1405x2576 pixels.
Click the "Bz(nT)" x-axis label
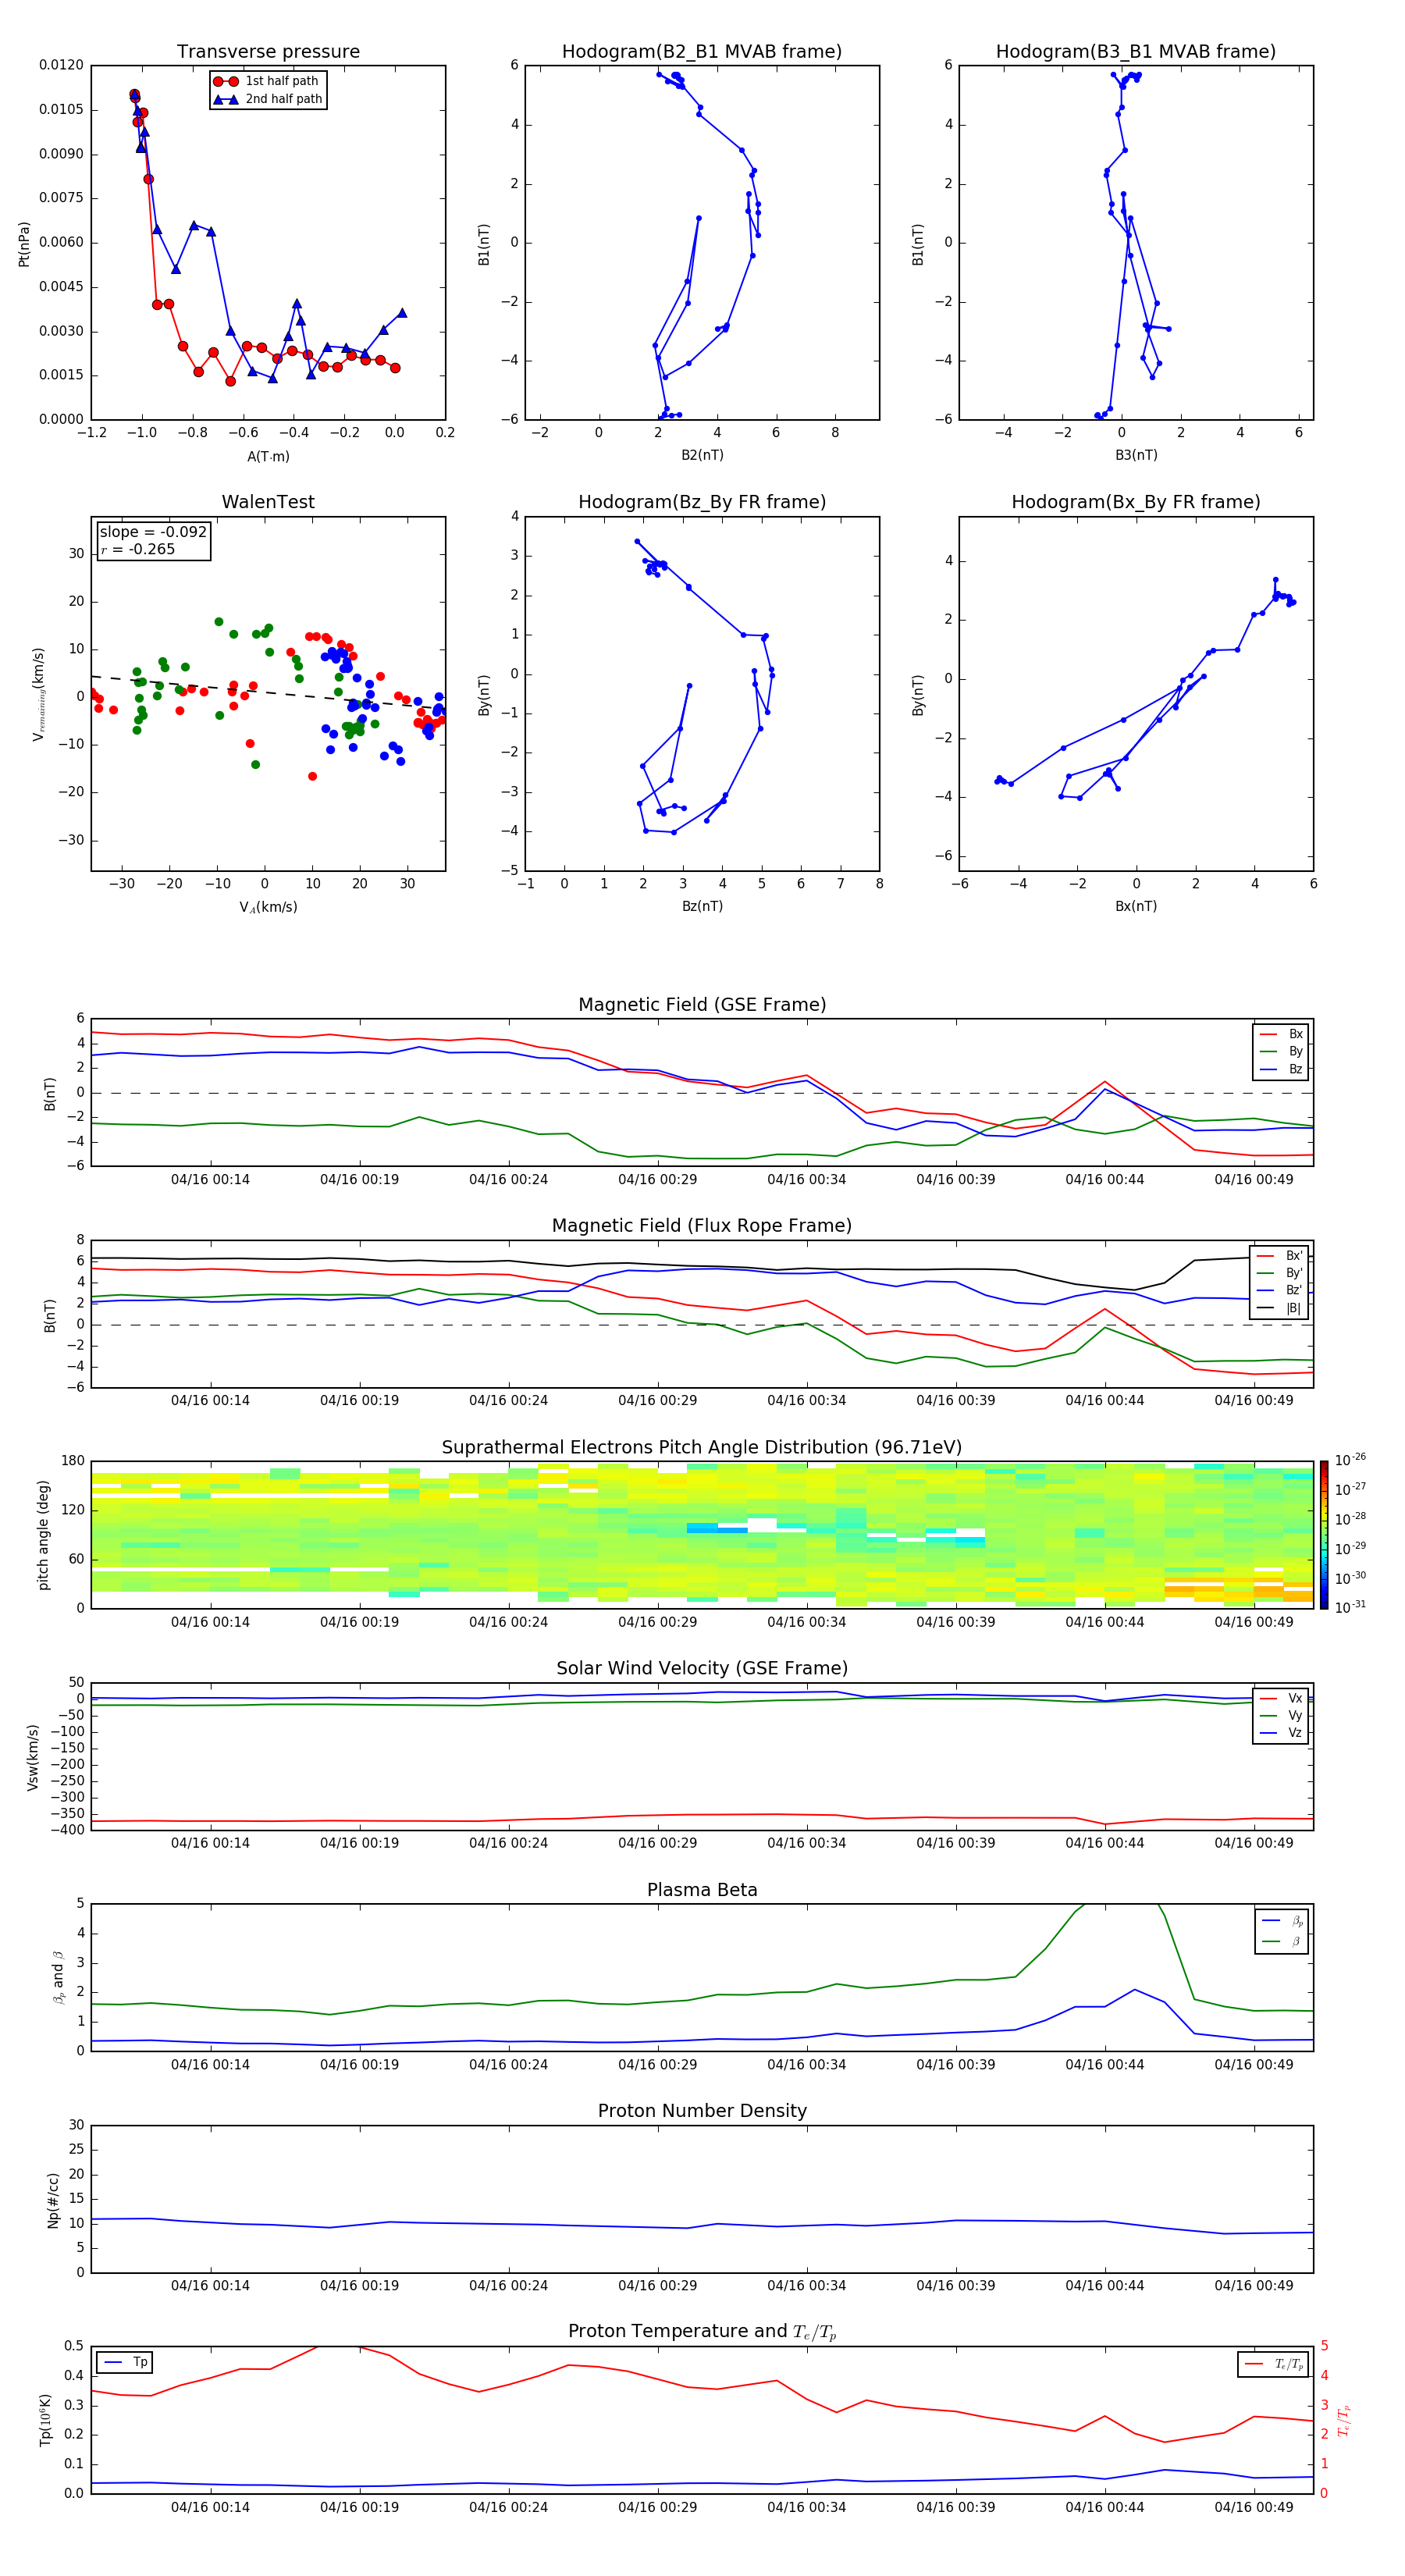coord(702,906)
